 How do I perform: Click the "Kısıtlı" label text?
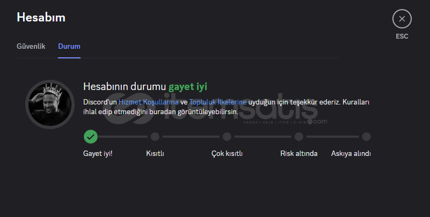tap(155, 154)
